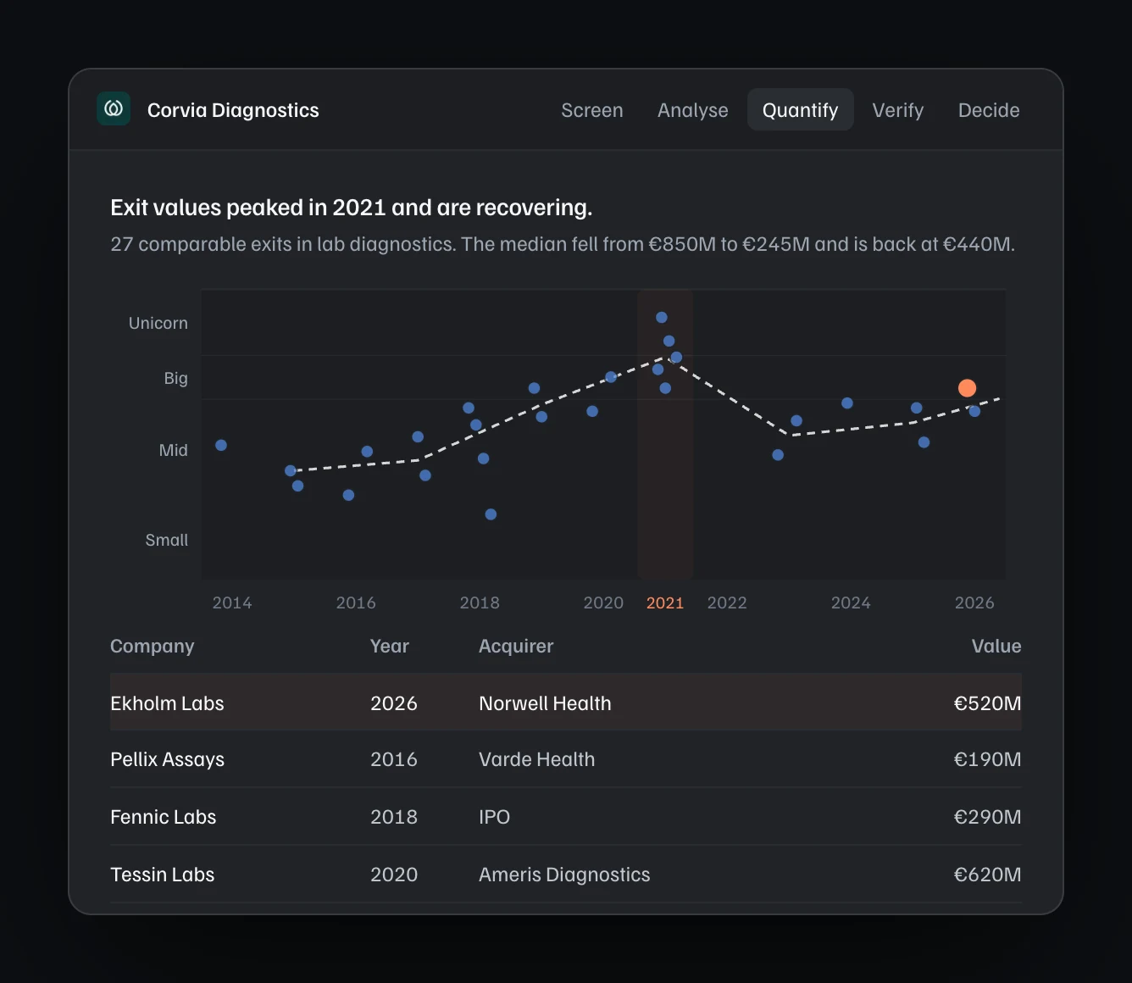The height and width of the screenshot is (983, 1132).
Task: Sort by the Year column header
Action: pyautogui.click(x=390, y=646)
